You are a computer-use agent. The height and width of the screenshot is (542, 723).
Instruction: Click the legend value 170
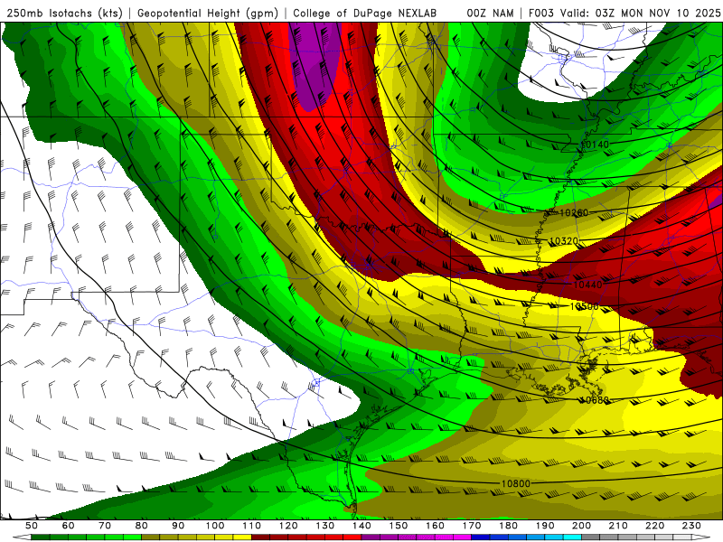pyautogui.click(x=471, y=526)
